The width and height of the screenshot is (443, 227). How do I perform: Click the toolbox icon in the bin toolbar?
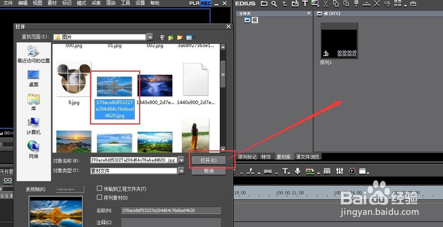[x=413, y=4]
